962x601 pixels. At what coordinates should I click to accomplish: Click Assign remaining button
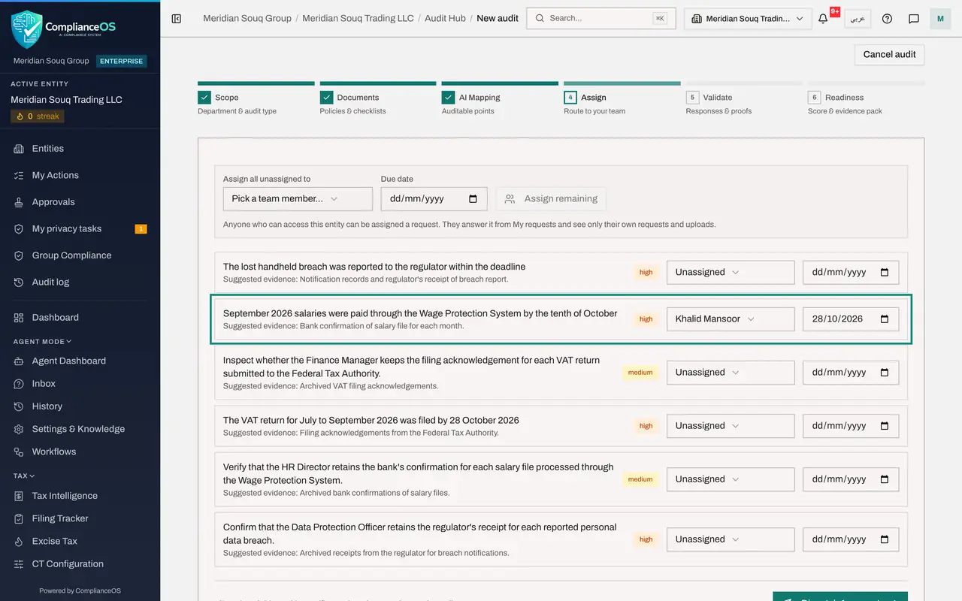click(551, 198)
